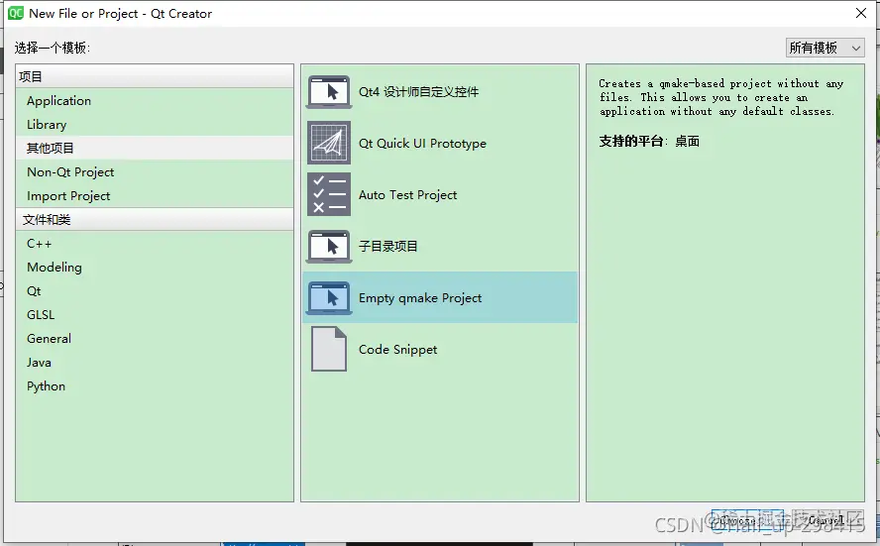Click the 文件和类 section header

[x=155, y=219]
